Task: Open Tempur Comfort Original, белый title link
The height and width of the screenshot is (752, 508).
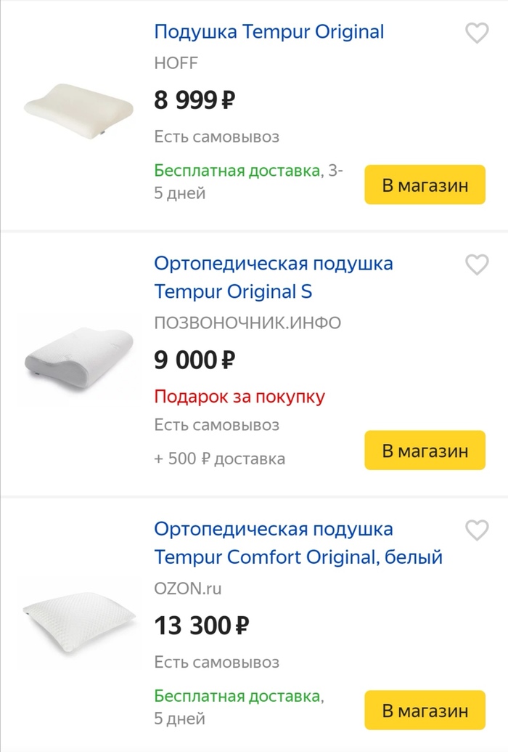Action: (x=298, y=543)
